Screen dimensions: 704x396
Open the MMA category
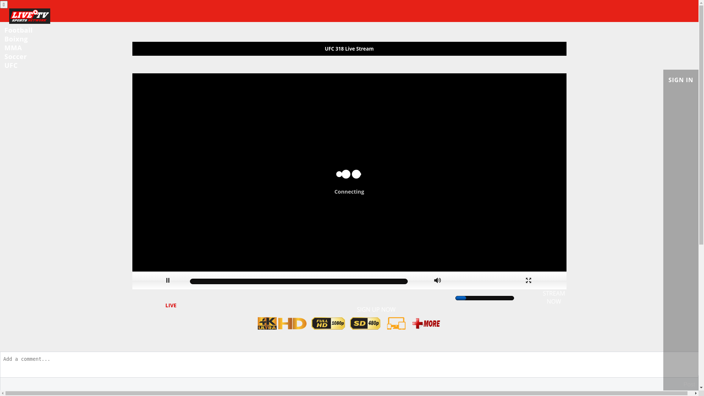coord(13,48)
